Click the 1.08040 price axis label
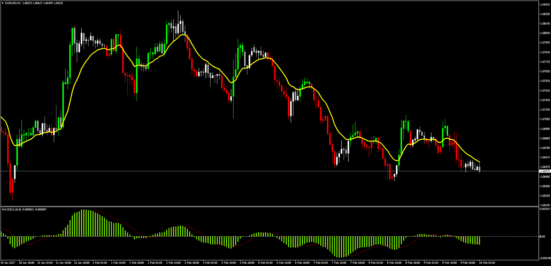The width and height of the screenshot is (551, 266). 545,33
